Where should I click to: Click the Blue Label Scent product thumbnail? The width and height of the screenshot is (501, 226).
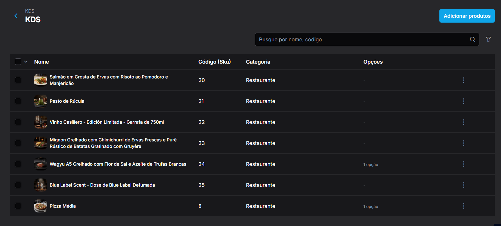41,185
